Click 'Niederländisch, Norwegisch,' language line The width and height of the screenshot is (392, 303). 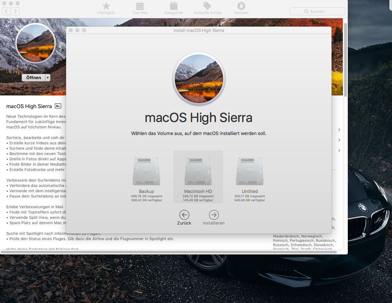point(298,236)
